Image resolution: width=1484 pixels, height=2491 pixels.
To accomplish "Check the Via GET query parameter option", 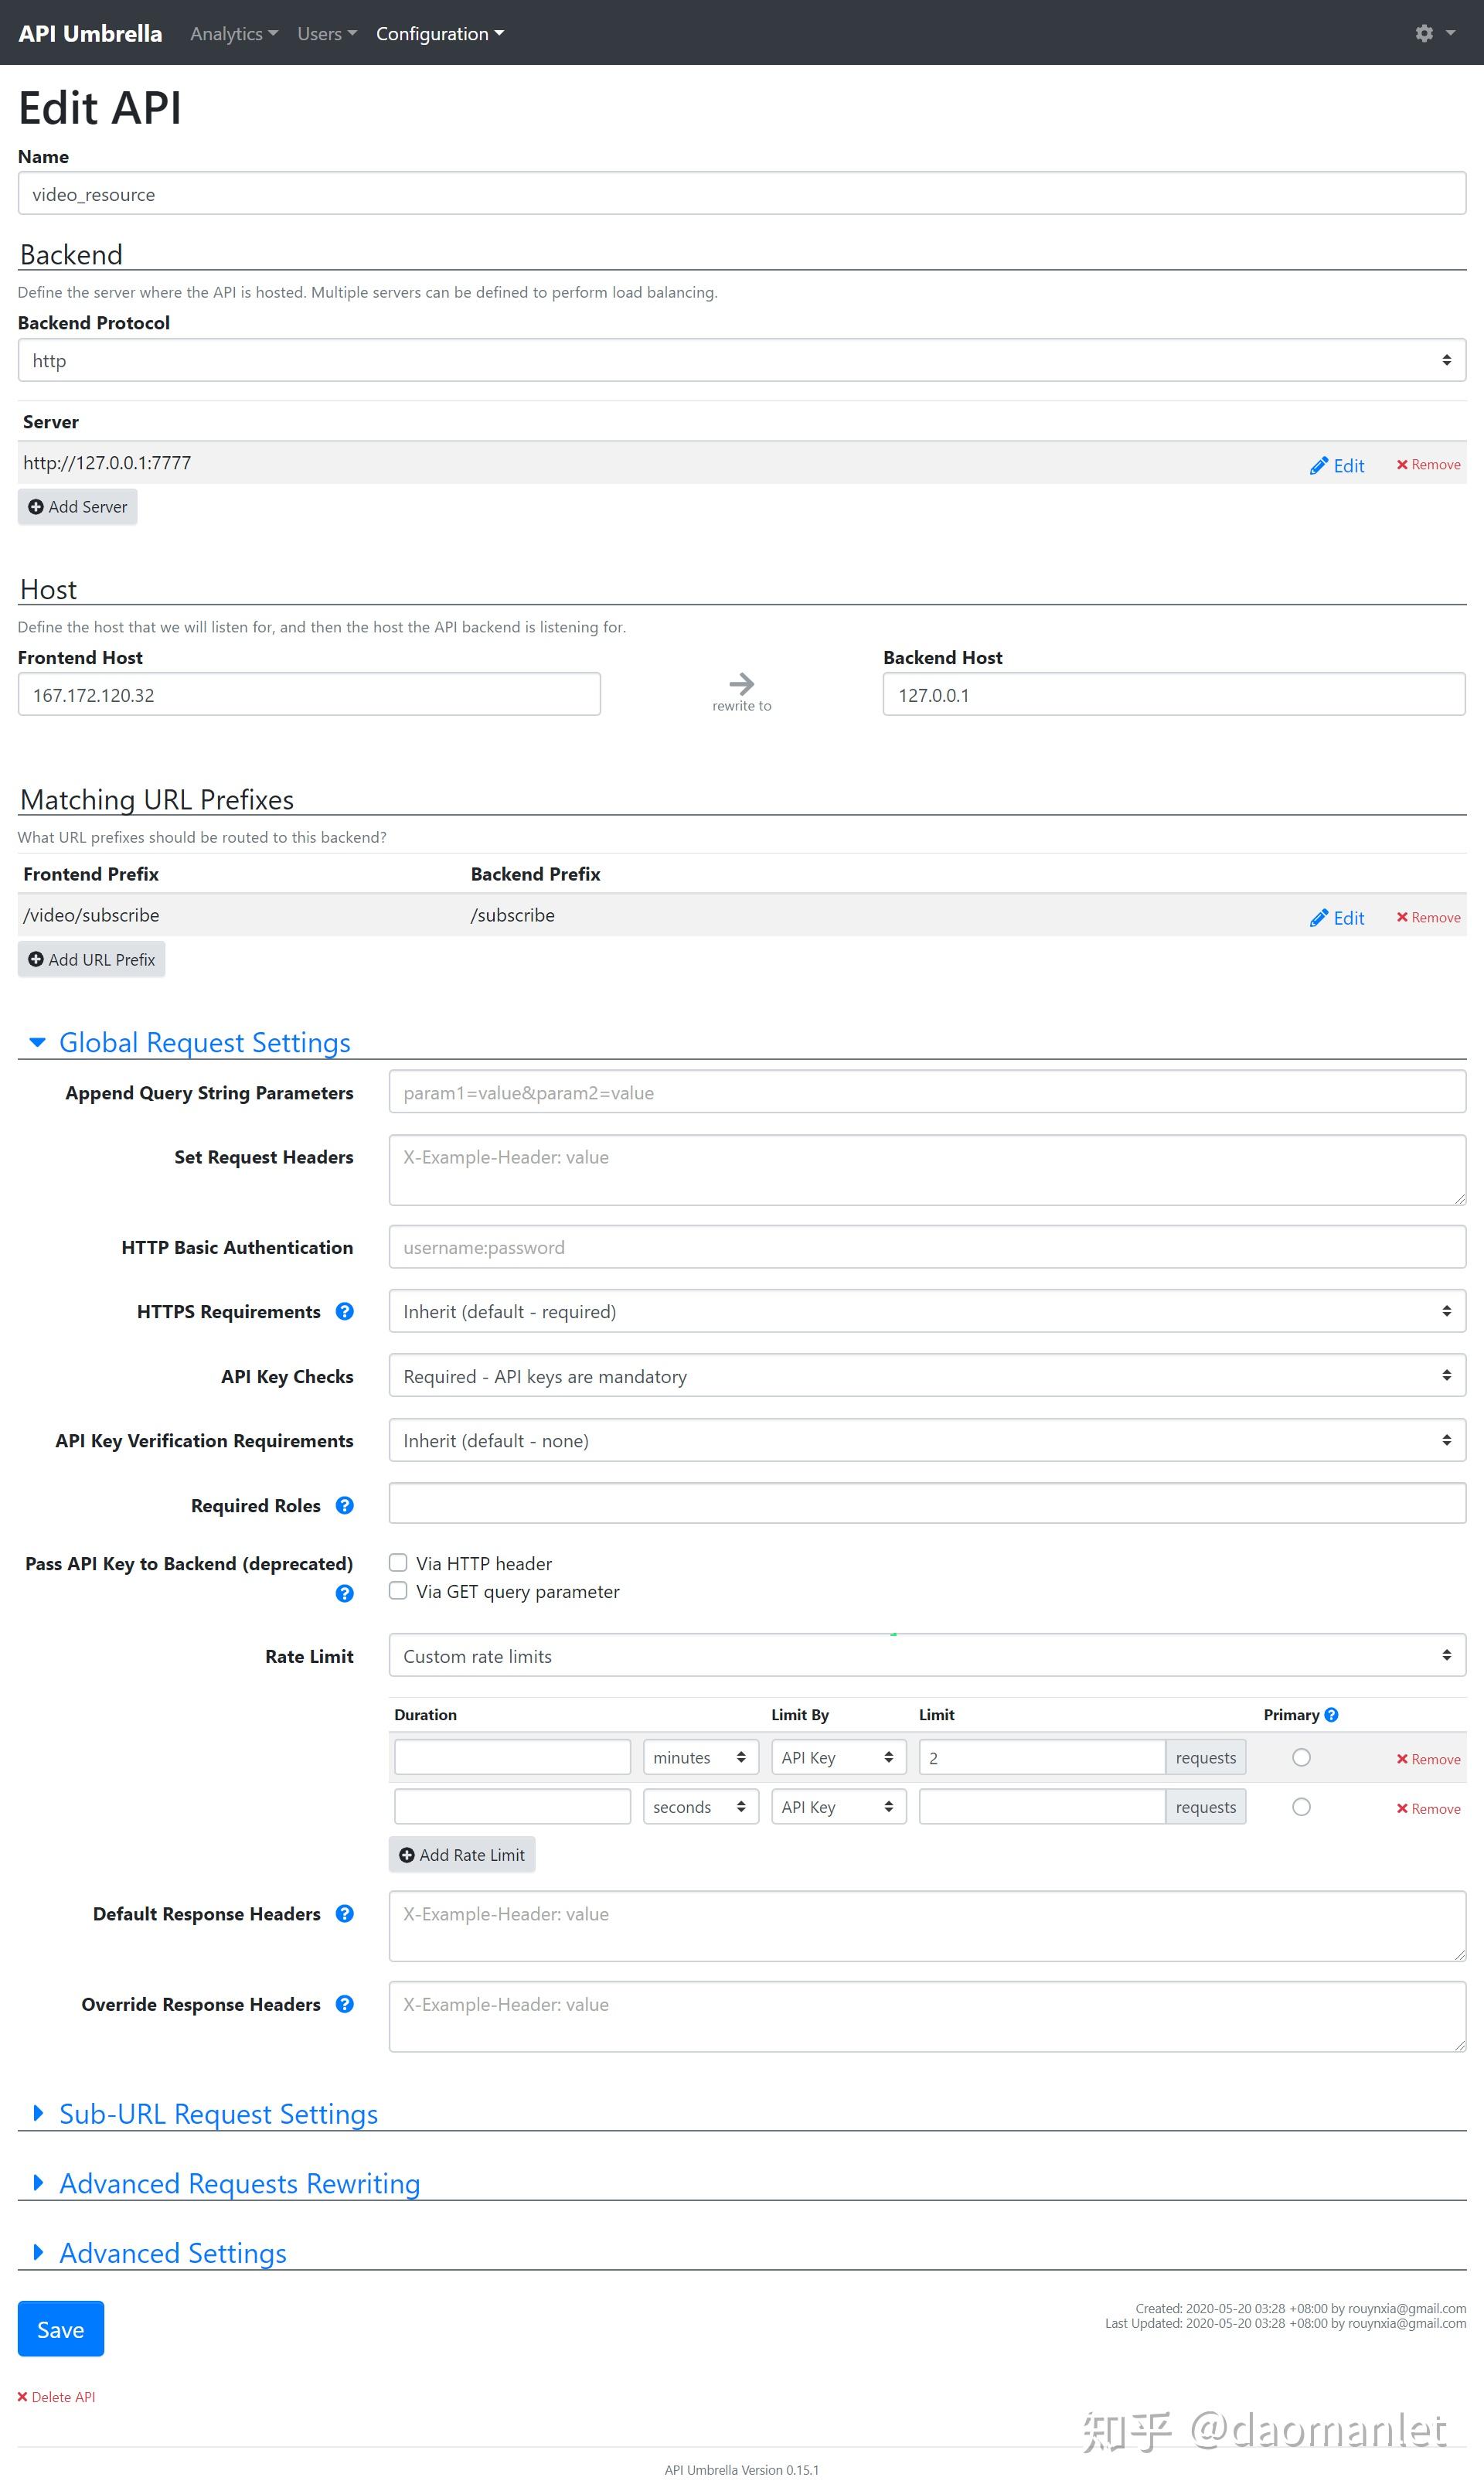I will (398, 1590).
